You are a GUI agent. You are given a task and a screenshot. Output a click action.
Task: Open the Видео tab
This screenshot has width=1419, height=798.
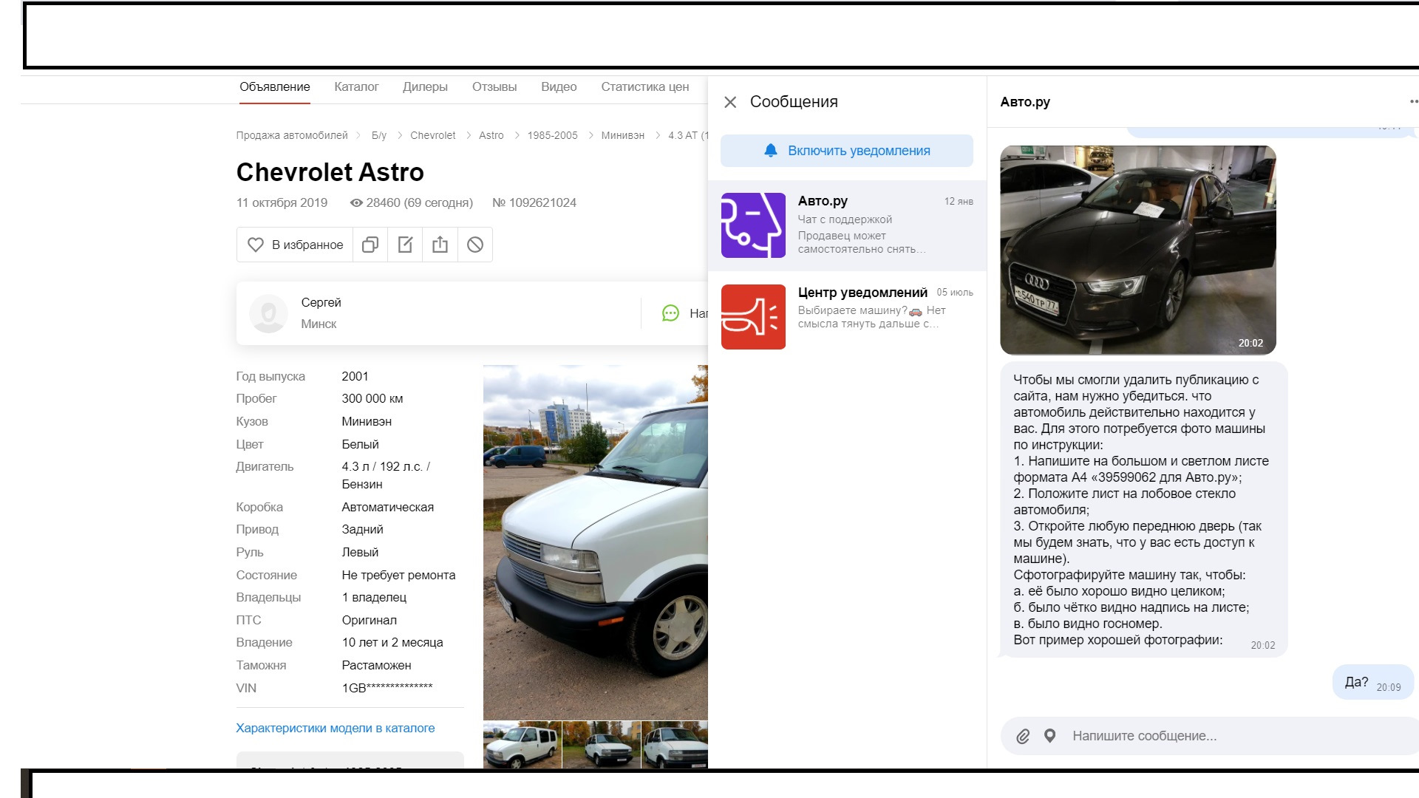(559, 87)
